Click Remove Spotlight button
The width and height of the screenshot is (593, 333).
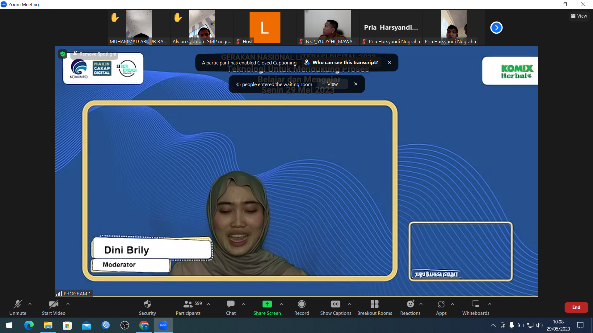click(x=95, y=54)
